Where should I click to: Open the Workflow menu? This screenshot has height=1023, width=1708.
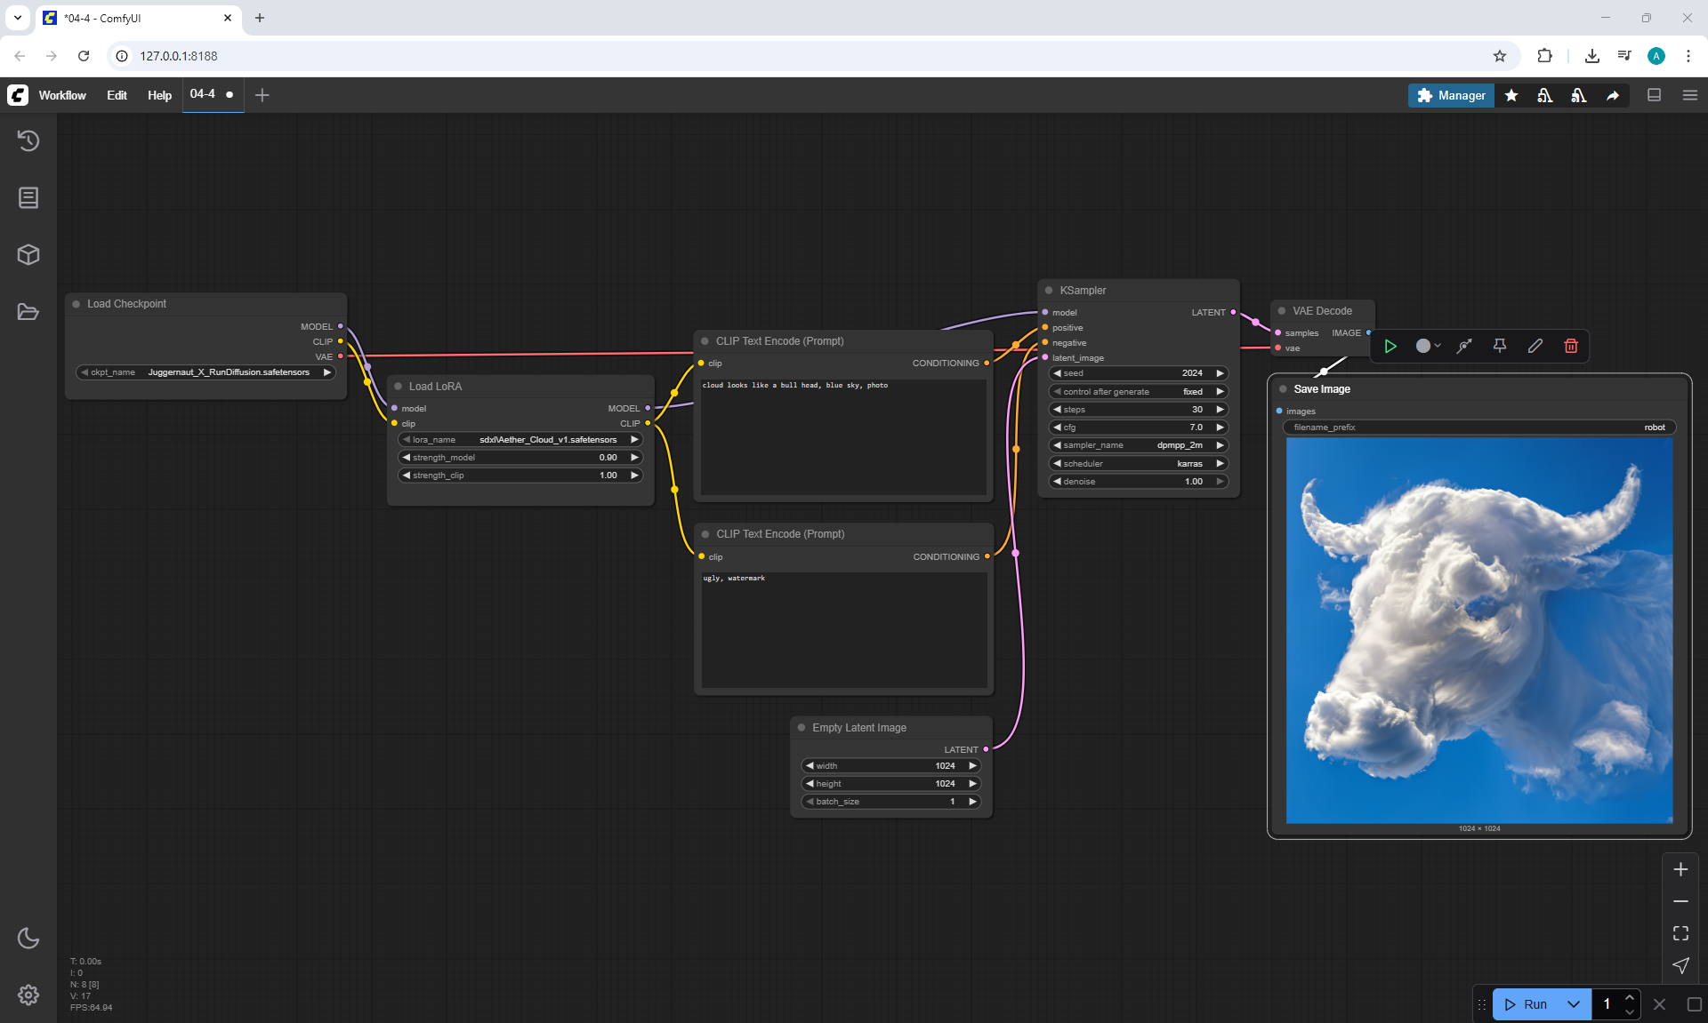point(62,95)
